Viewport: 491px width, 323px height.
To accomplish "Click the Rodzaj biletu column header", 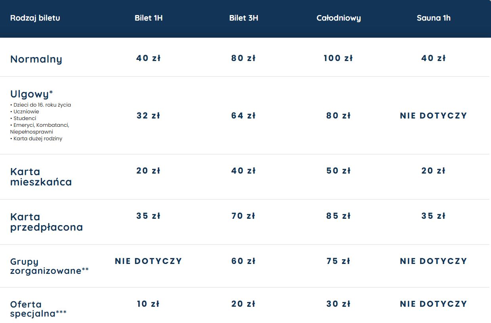I will click(35, 18).
